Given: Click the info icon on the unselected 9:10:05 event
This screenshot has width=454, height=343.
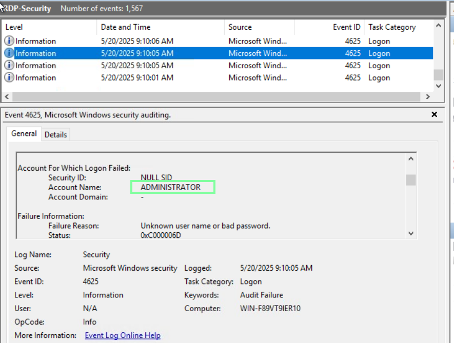Looking at the screenshot, I should point(9,66).
